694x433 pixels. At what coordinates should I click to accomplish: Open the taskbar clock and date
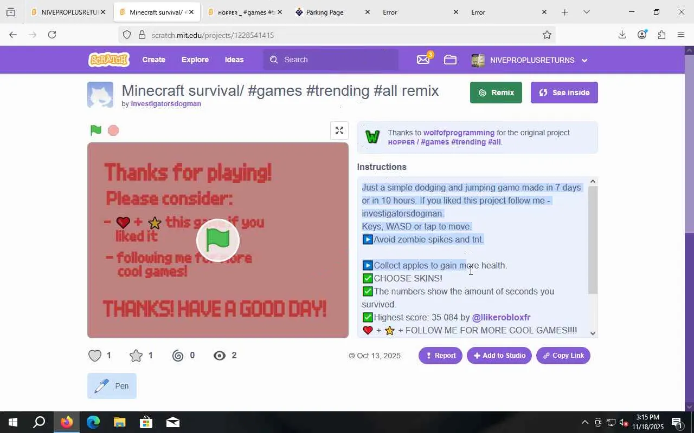pyautogui.click(x=647, y=422)
